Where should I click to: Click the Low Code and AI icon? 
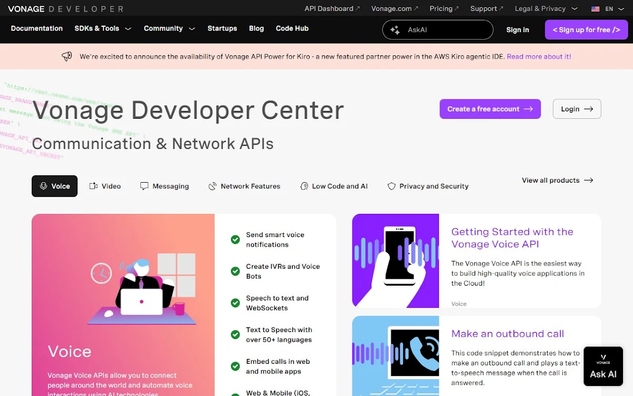[304, 186]
